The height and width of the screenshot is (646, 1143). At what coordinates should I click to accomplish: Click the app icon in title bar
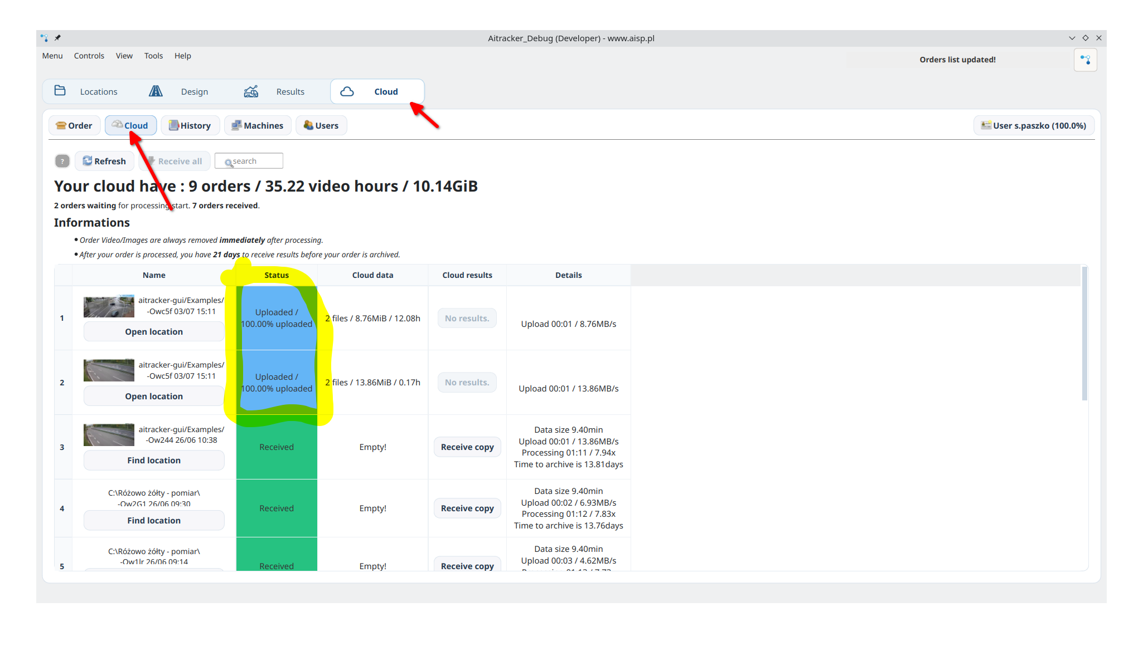tap(45, 38)
